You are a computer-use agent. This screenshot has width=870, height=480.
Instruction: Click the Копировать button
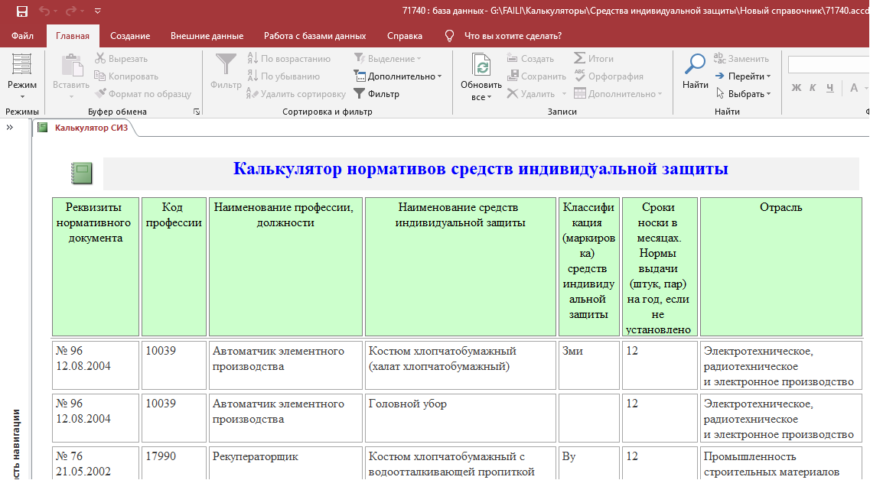tap(126, 76)
